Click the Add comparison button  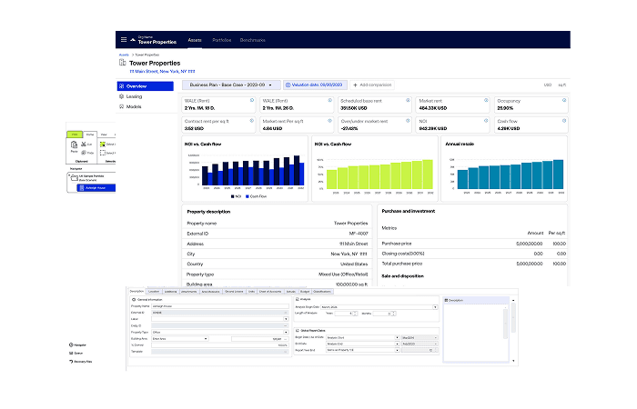373,84
